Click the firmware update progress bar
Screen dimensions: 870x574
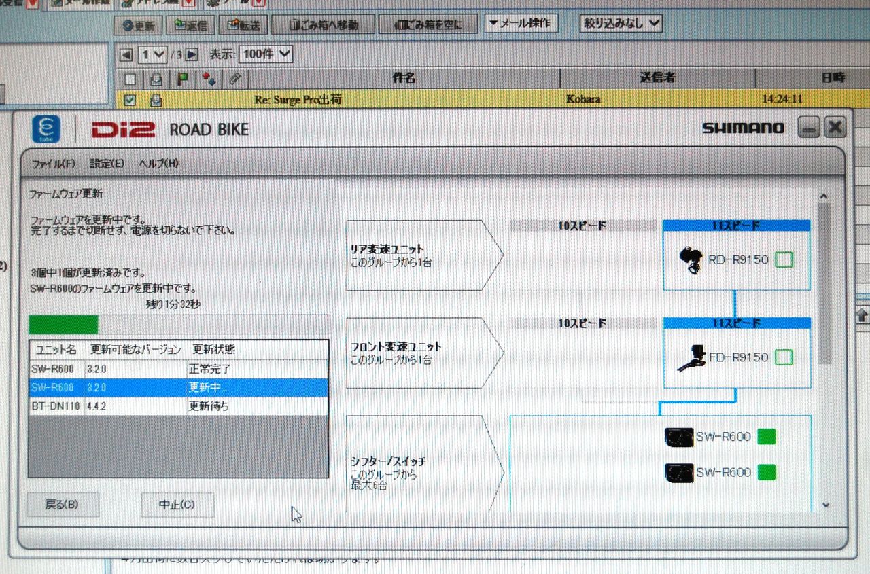pyautogui.click(x=178, y=325)
